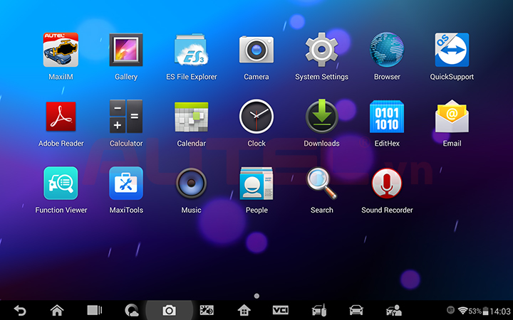Viewport: 513px width, 320px height.
Task: Tap the car diagnostics shortcut icon
Action: click(356, 310)
